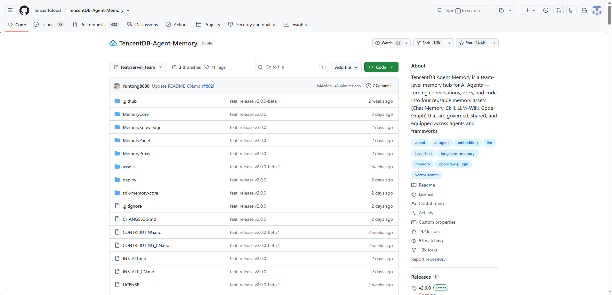
Task: Open the sdk/memory-core folder
Action: pos(141,193)
